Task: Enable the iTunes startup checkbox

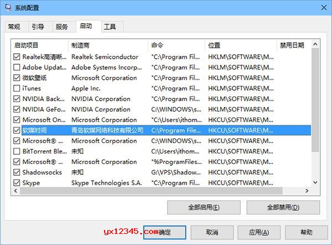Action: click(x=17, y=88)
